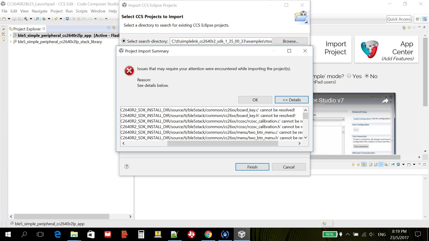Click the pin console icon
This screenshot has width=429, height=241.
pyautogui.click(x=393, y=164)
